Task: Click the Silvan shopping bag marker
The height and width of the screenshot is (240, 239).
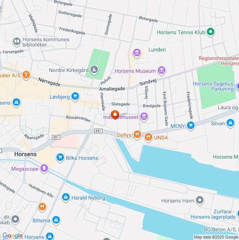Action: [x=230, y=123]
